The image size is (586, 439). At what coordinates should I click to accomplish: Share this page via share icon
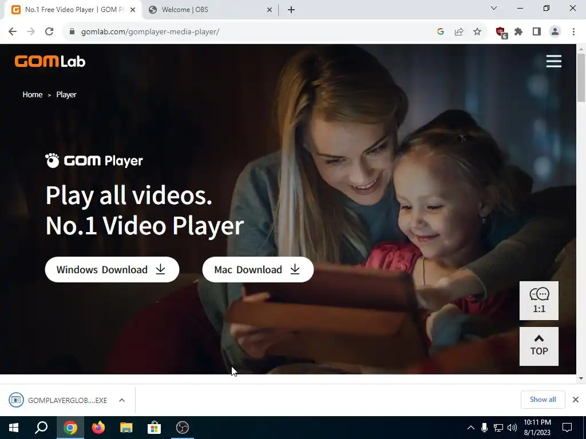pyautogui.click(x=458, y=32)
